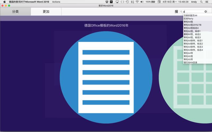
Task: Open Spotlight search magnifier
Action: tap(201, 2)
